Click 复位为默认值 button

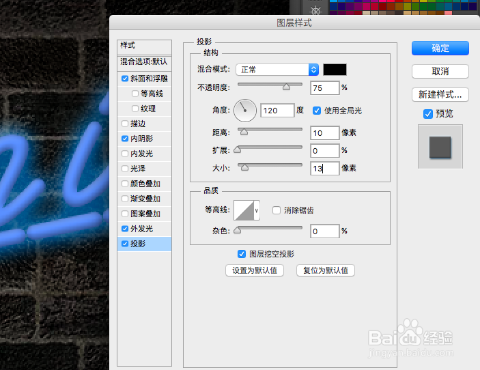tap(326, 270)
